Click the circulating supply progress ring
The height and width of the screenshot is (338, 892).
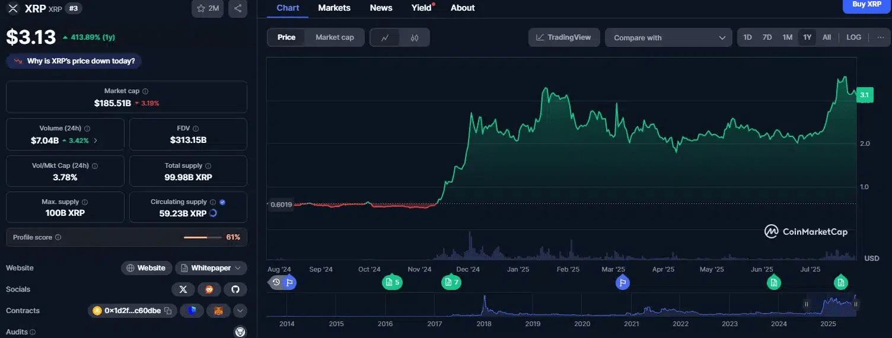point(214,213)
